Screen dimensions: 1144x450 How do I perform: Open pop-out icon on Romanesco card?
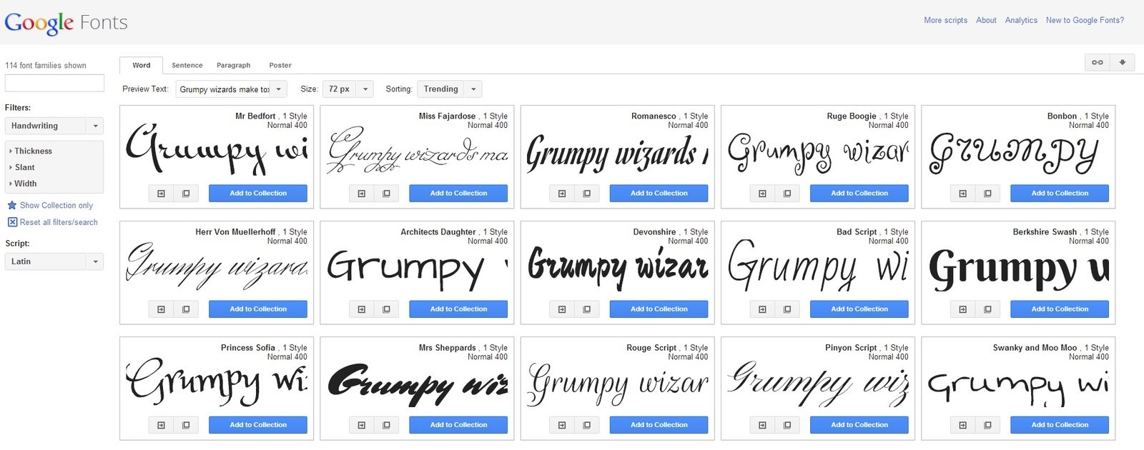586,194
